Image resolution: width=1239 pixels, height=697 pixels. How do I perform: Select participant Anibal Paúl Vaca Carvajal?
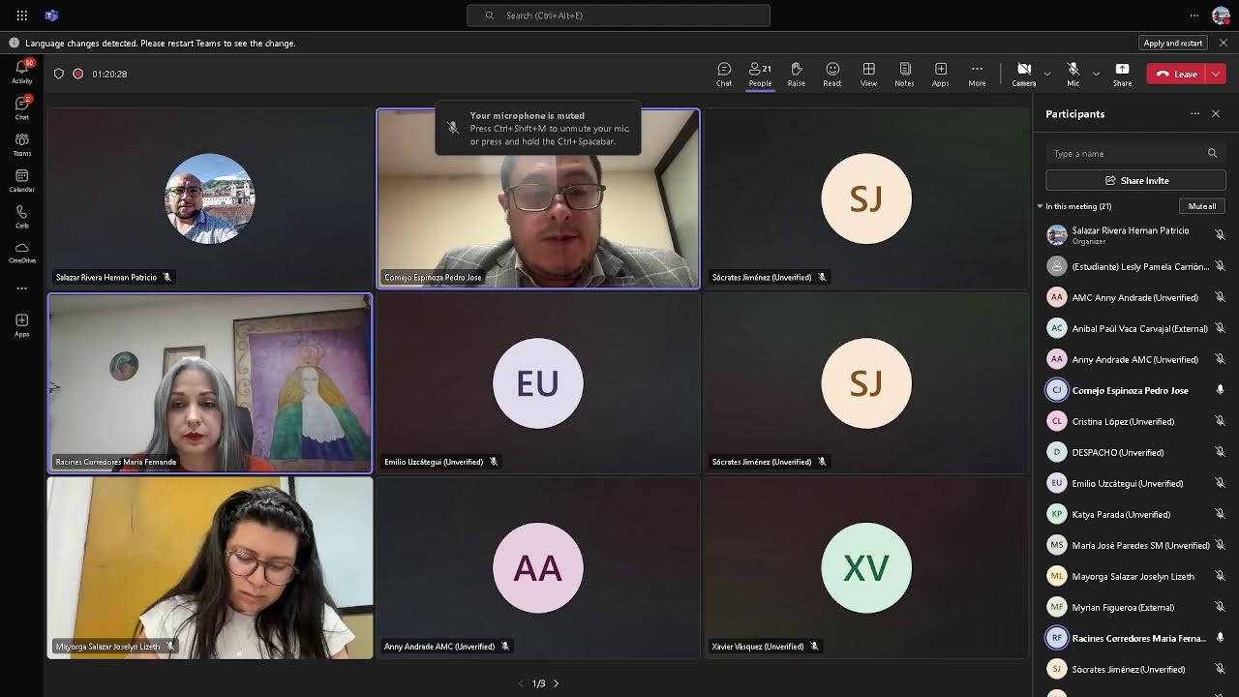point(1136,328)
